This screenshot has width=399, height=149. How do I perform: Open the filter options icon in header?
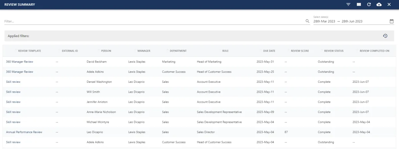348,5
